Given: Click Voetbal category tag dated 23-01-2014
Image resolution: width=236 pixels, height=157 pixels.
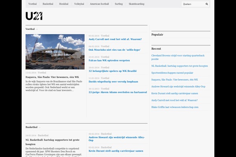Looking at the screenshot, I should (105, 57).
